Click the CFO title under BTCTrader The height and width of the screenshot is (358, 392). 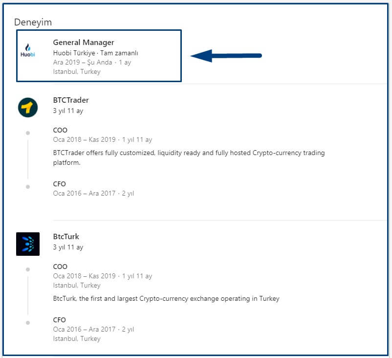[x=60, y=184]
